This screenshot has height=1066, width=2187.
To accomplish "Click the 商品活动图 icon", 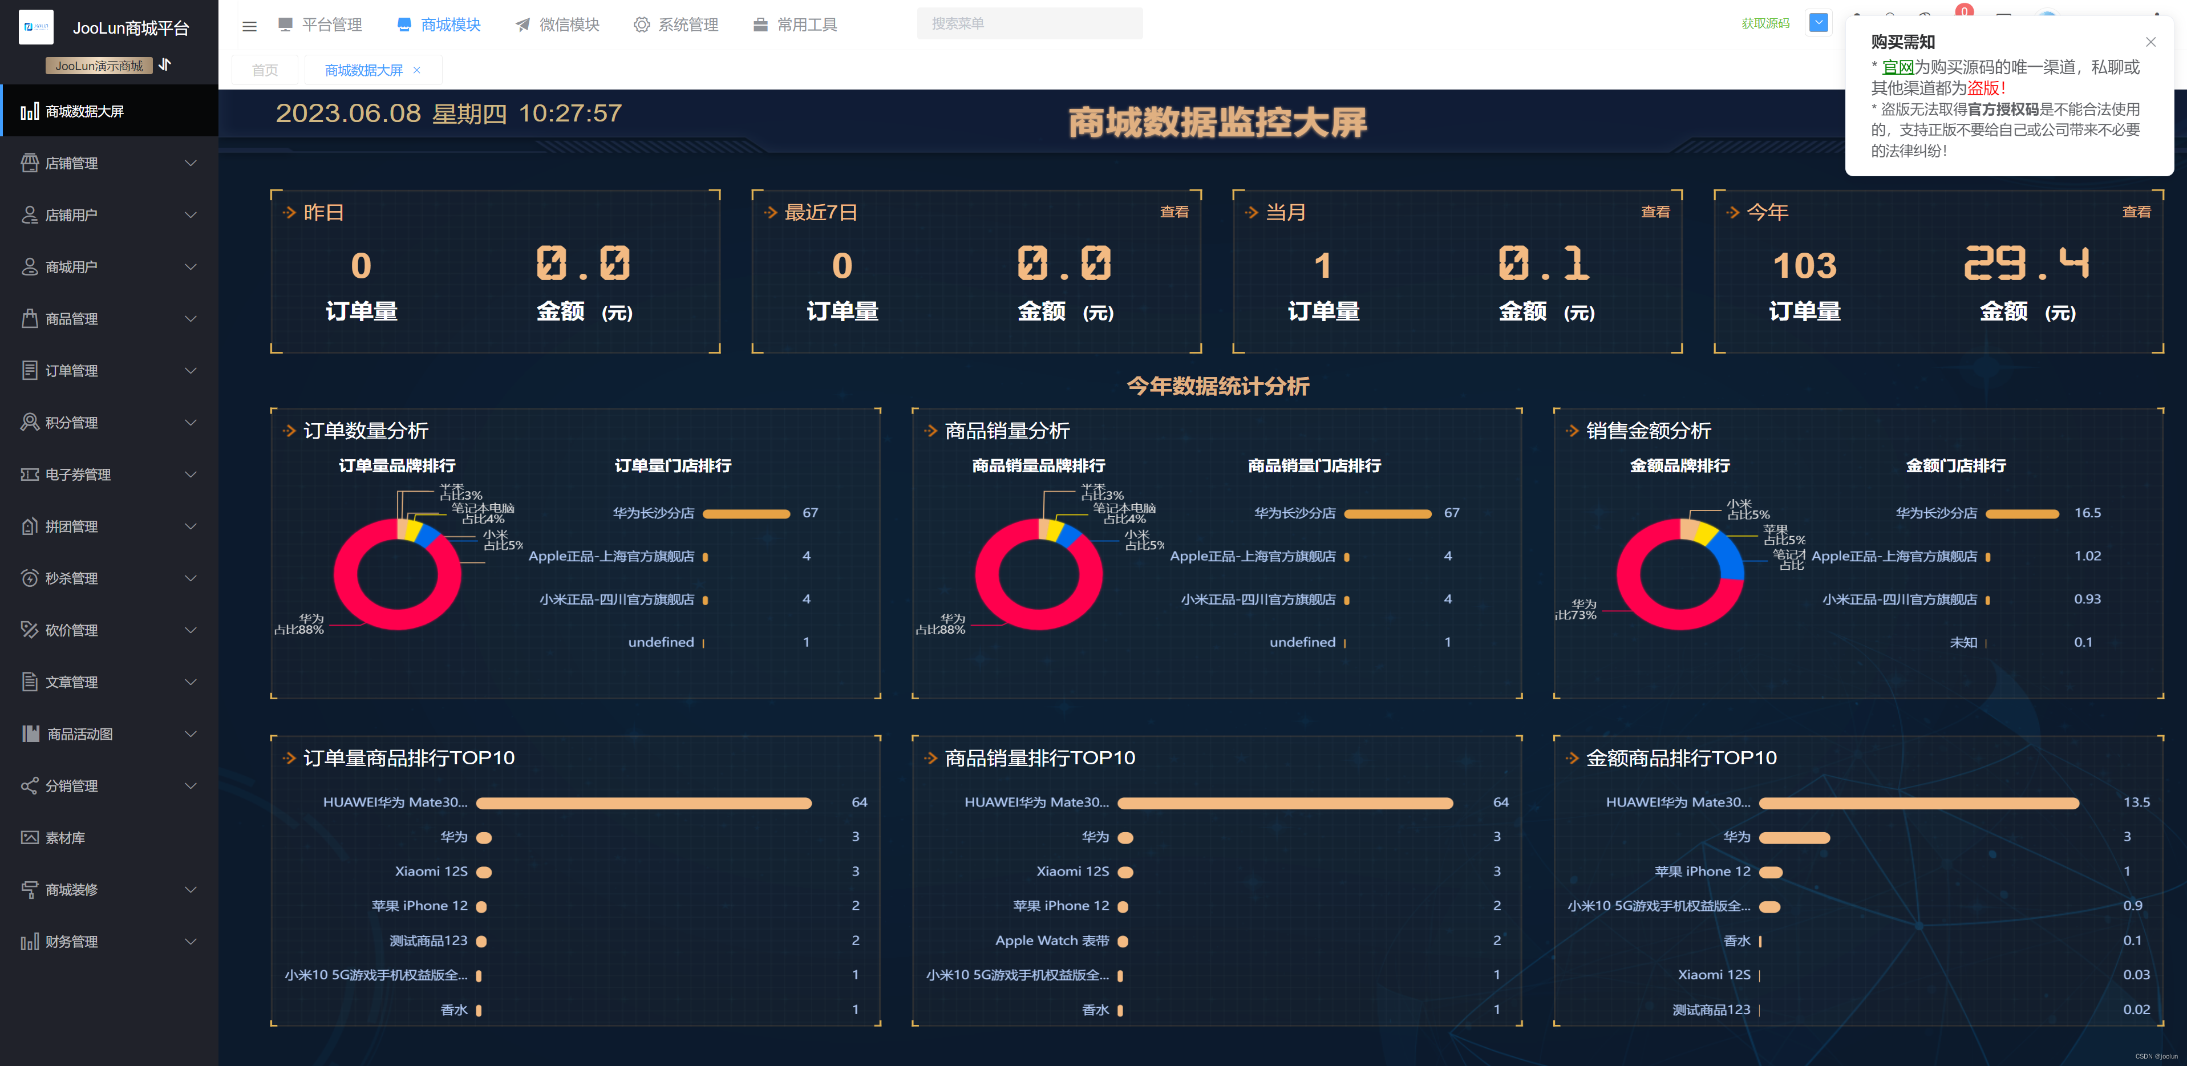I will click(31, 733).
